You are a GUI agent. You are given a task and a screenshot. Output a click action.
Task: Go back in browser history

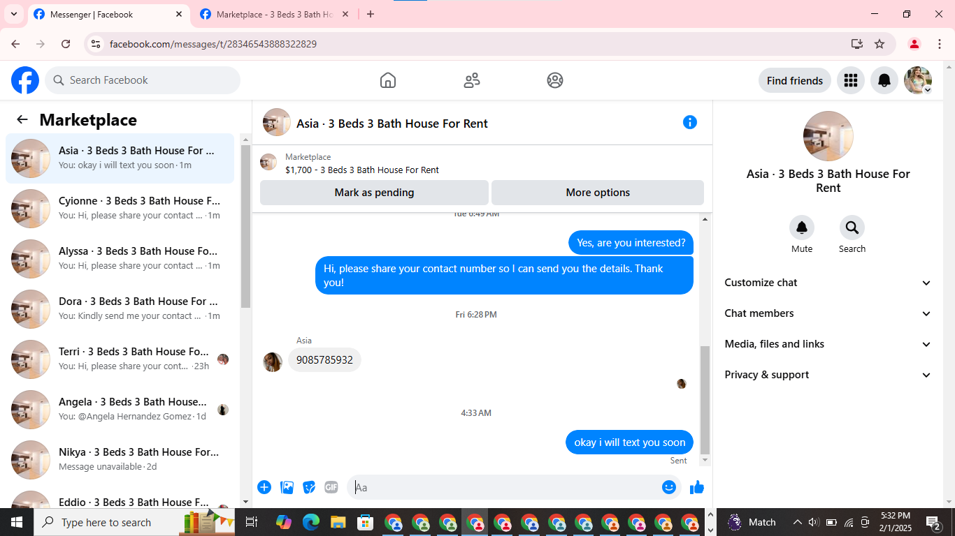click(15, 44)
